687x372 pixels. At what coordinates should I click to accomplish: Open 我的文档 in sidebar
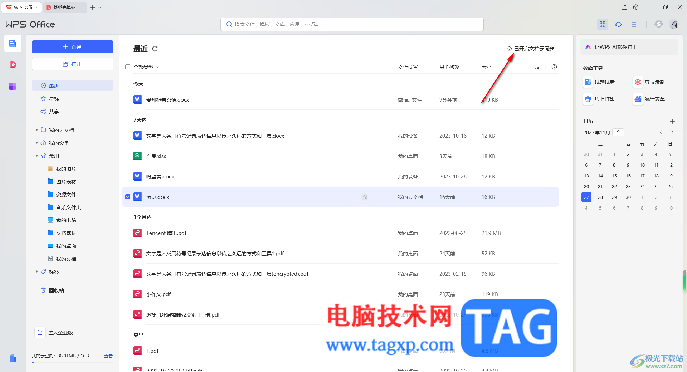pyautogui.click(x=62, y=259)
